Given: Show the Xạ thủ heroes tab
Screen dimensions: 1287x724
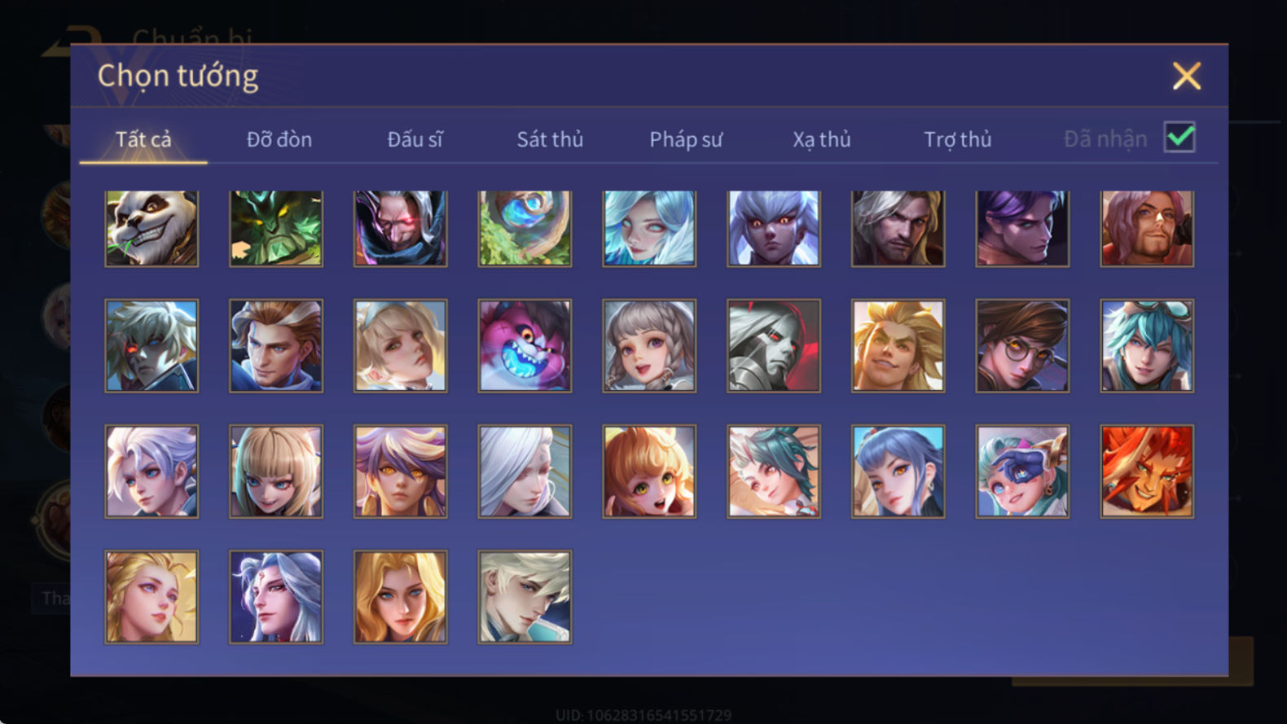Looking at the screenshot, I should (822, 140).
